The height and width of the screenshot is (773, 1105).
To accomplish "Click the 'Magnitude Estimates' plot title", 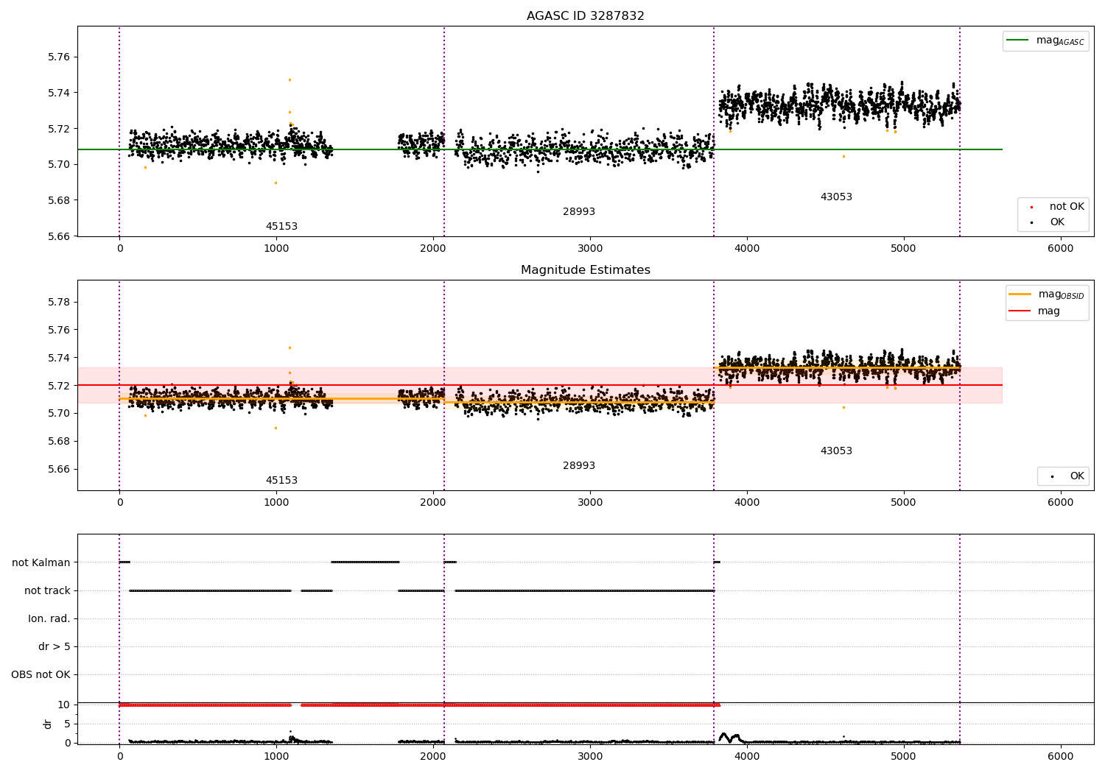I will click(585, 269).
